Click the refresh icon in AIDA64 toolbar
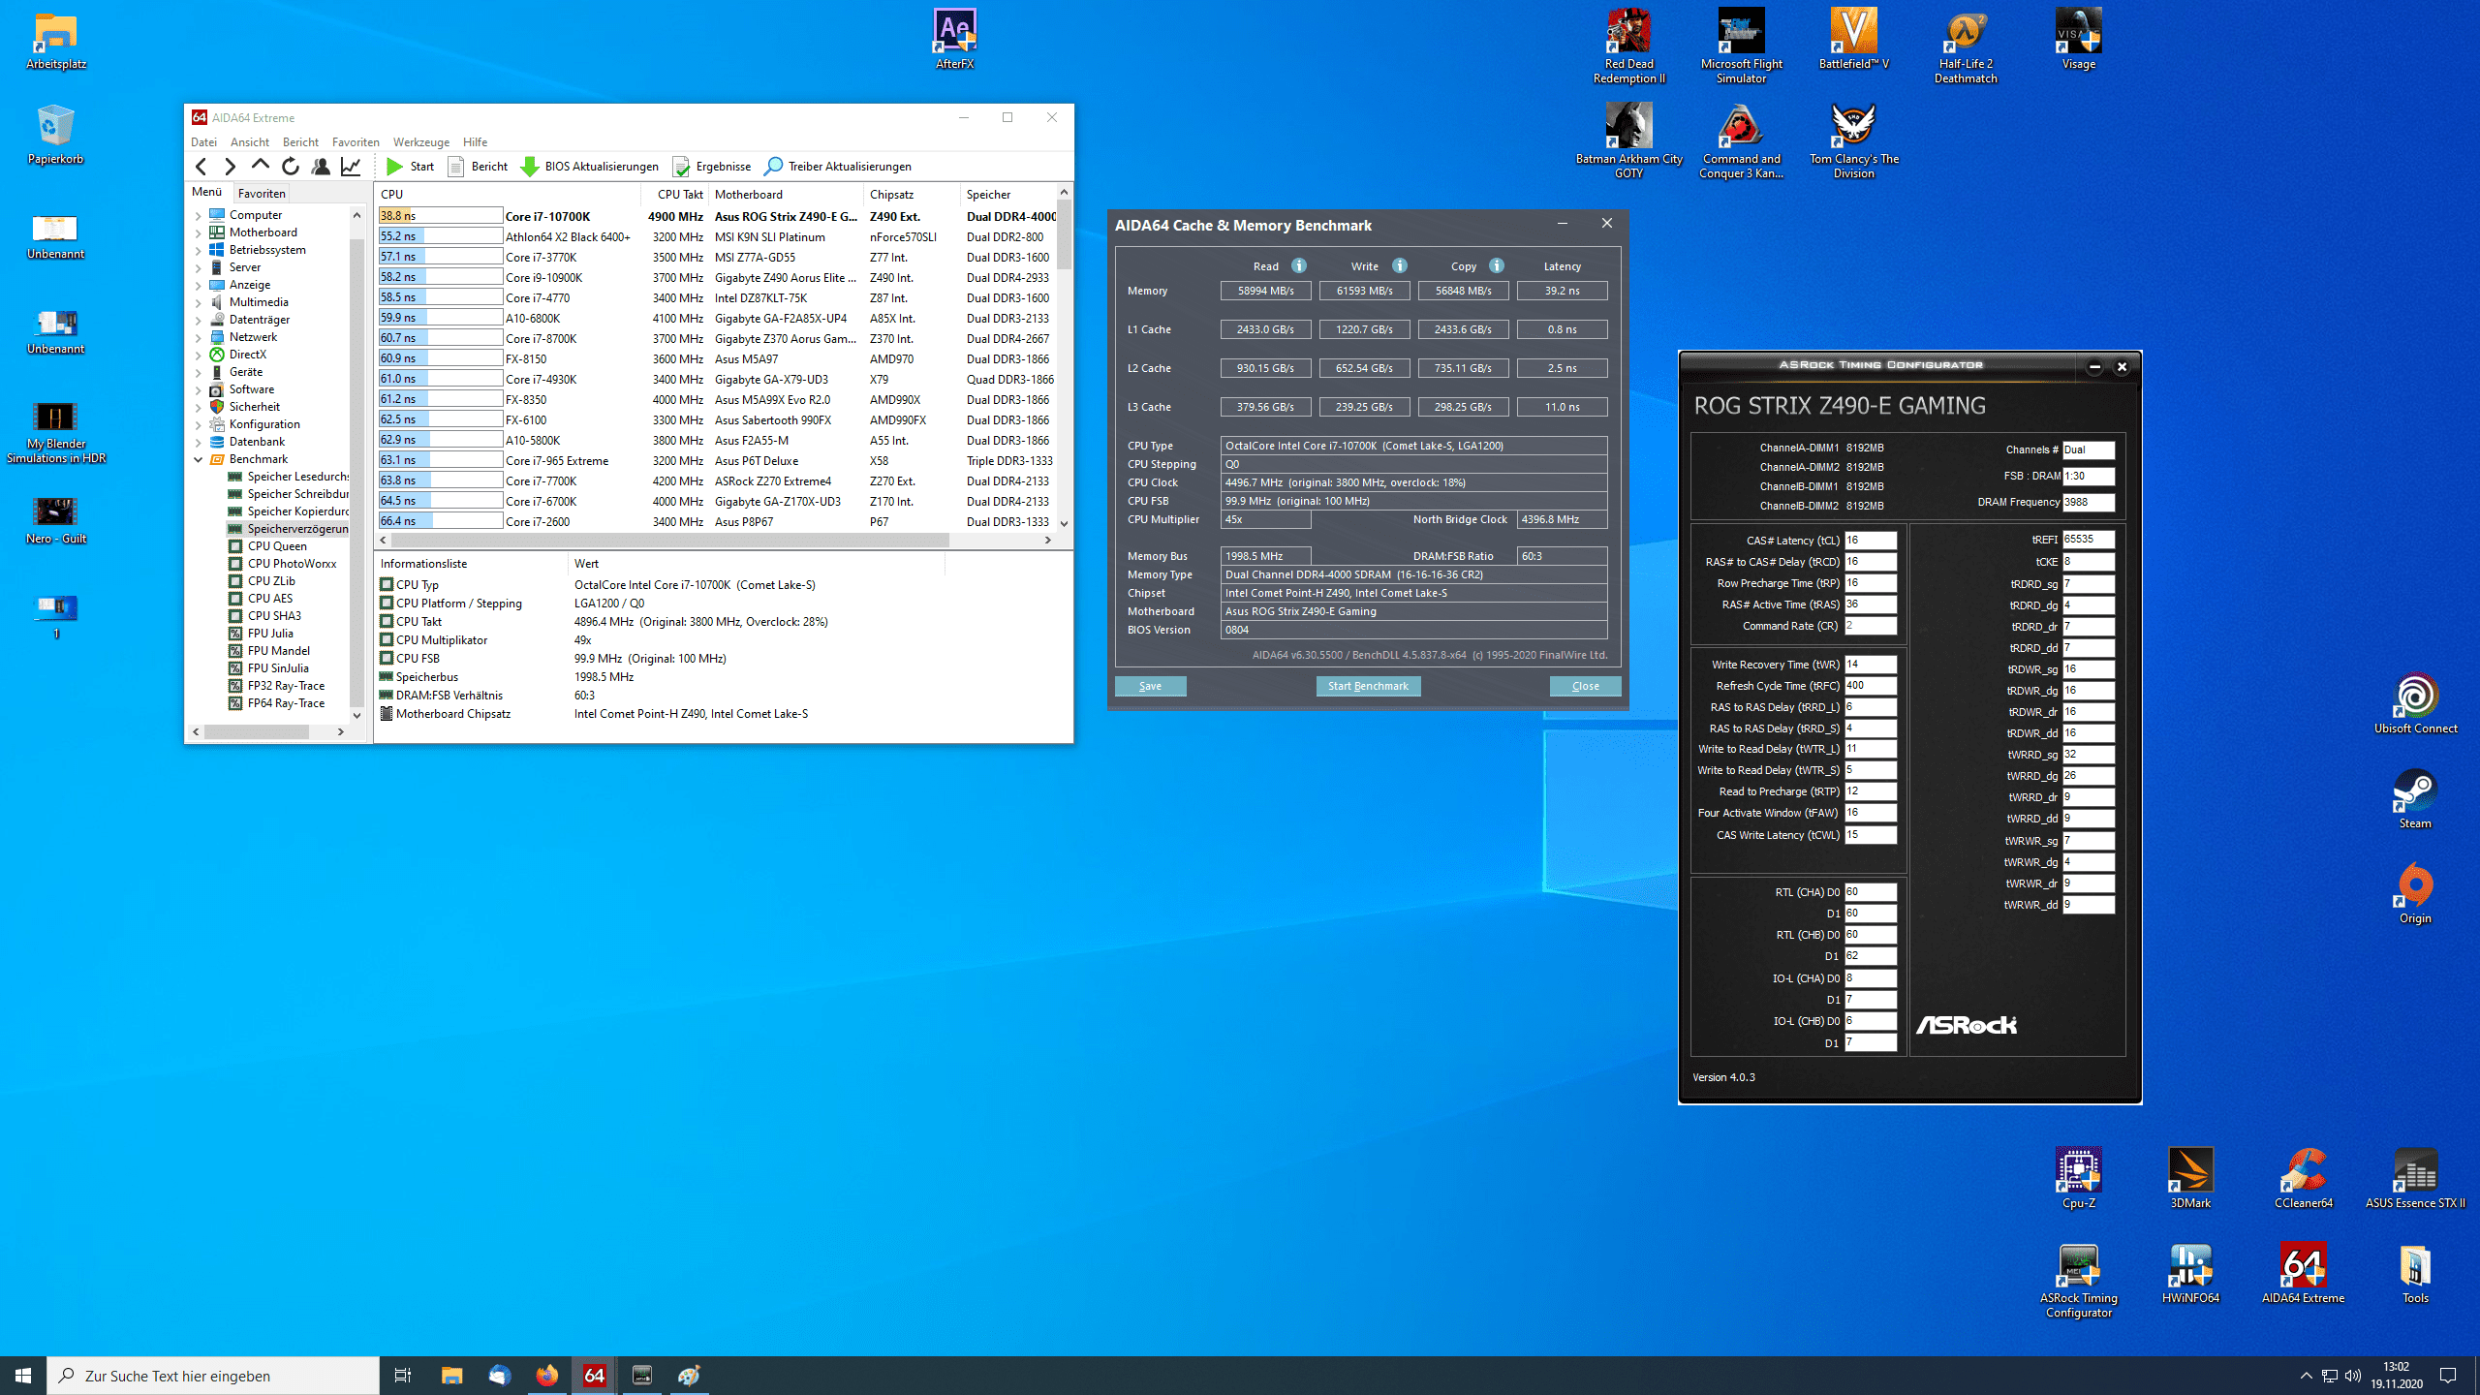Image resolution: width=2480 pixels, height=1395 pixels. [x=291, y=167]
